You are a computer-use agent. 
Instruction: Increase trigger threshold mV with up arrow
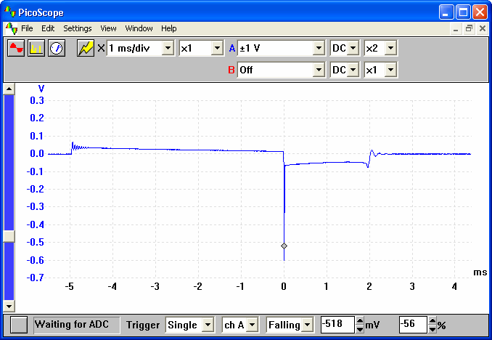coord(360,321)
